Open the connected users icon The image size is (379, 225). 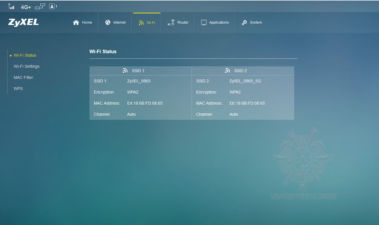point(52,6)
